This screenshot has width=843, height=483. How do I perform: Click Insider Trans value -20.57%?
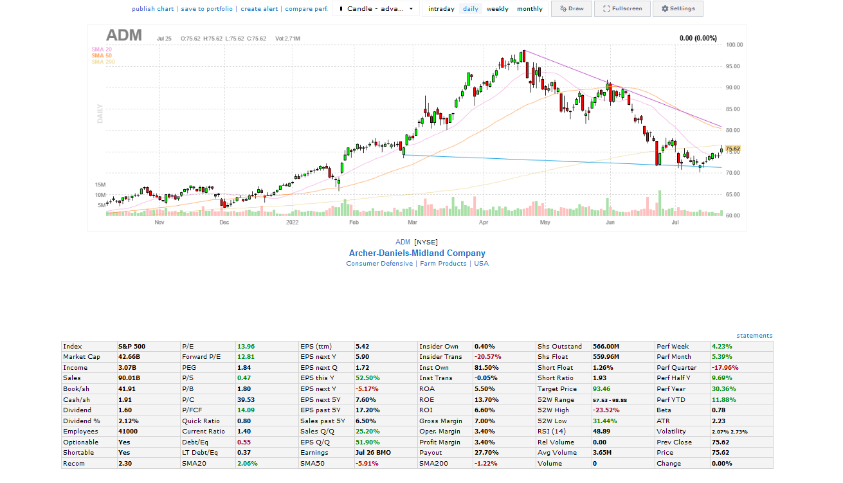[x=487, y=357]
